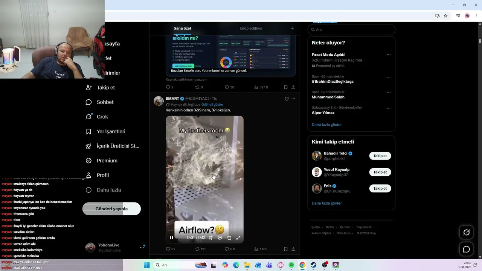This screenshot has height=271, width=482.
Task: Click the Gönderi yayınla button
Action: [111, 209]
